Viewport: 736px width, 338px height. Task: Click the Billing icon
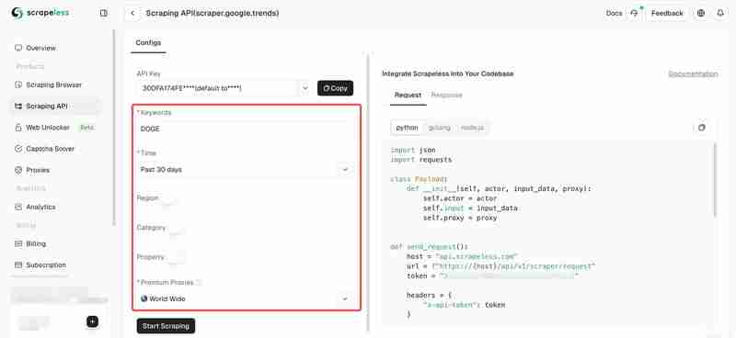coord(18,243)
